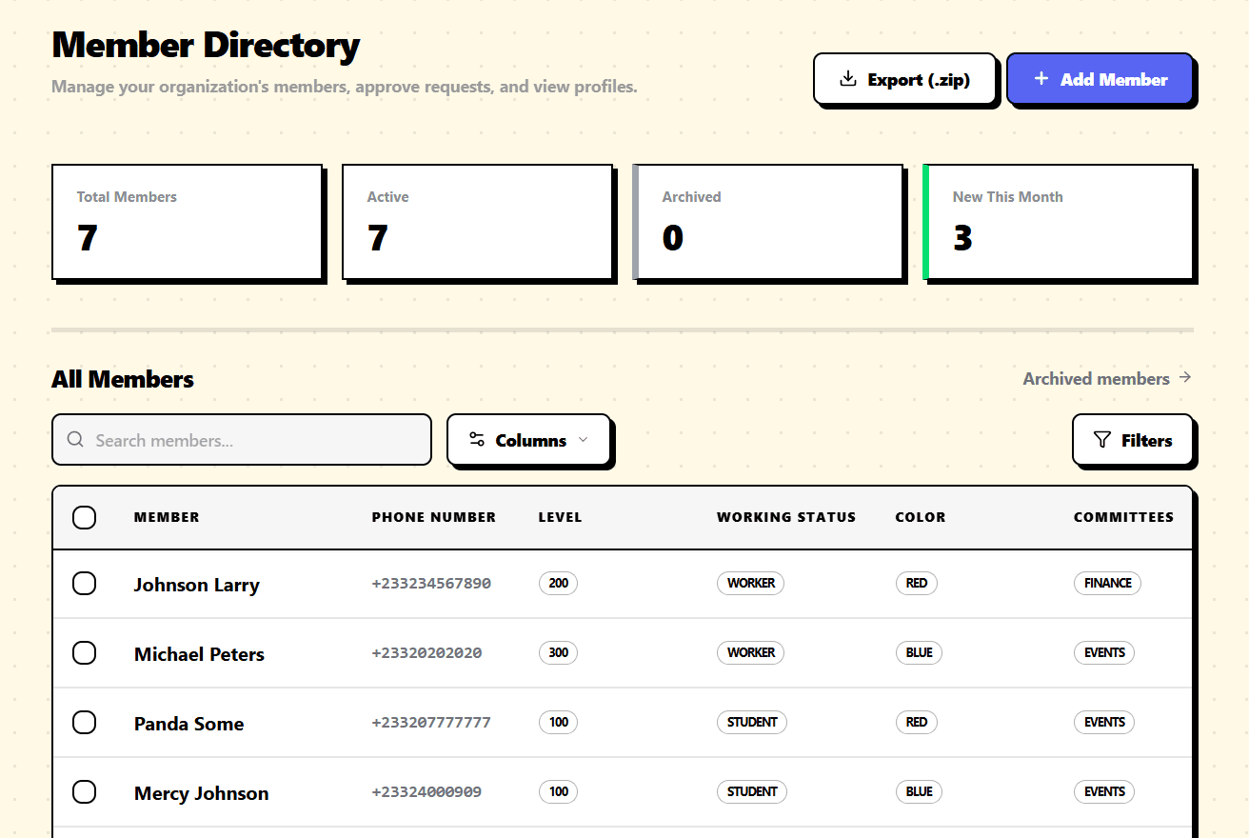Click the Add Member button
Viewport: 1249px width, 838px height.
tap(1100, 78)
